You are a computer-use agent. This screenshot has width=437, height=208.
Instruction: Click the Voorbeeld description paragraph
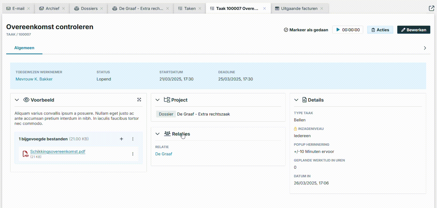point(77,118)
